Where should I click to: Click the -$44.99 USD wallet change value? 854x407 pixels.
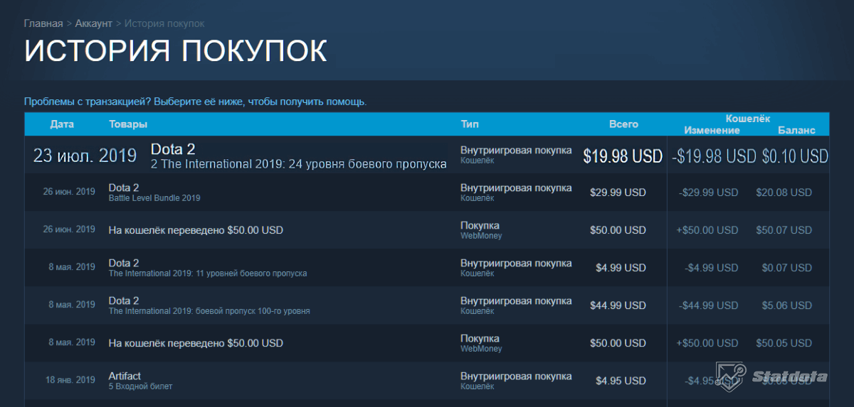(x=709, y=305)
